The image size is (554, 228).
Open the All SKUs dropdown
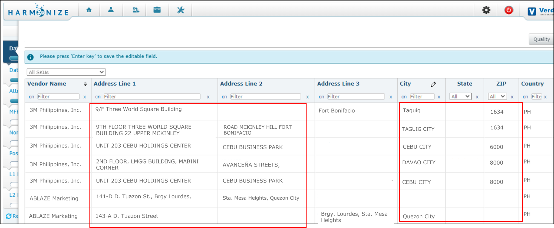pyautogui.click(x=66, y=72)
